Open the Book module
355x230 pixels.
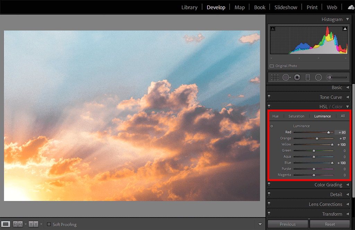[x=260, y=8]
